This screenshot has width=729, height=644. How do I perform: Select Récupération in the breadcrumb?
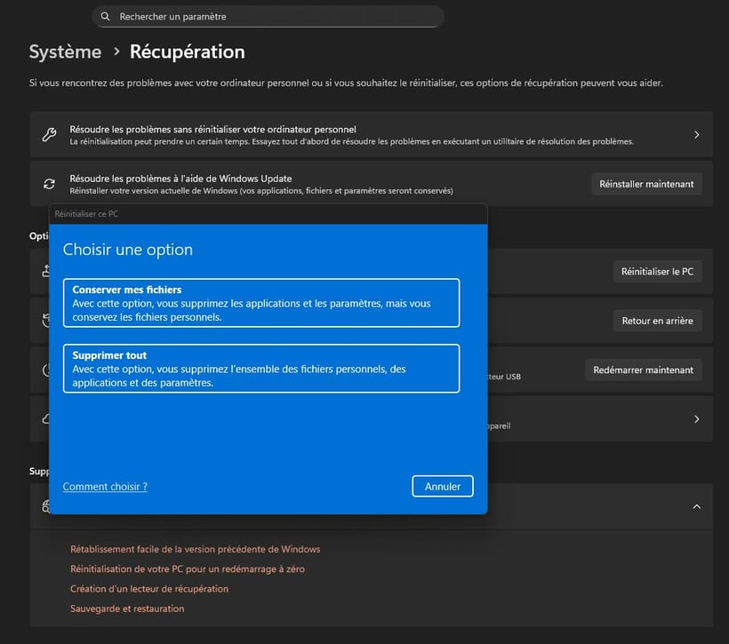click(x=187, y=52)
